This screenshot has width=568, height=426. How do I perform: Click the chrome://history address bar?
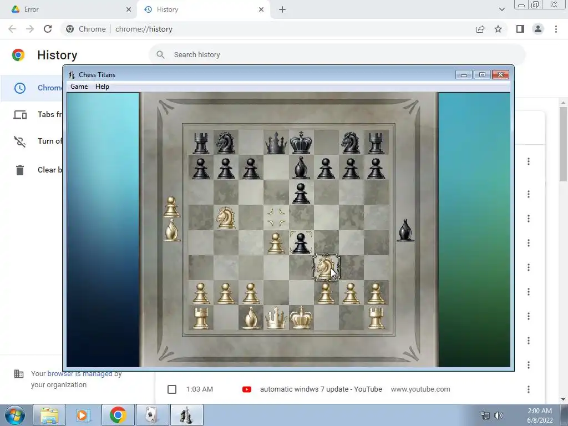tap(268, 29)
